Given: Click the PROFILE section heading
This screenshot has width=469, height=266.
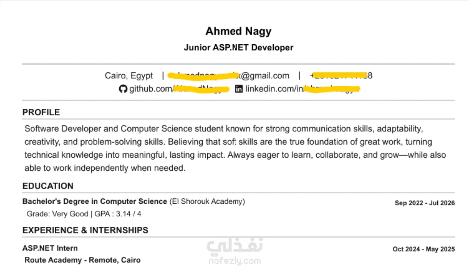Looking at the screenshot, I should tap(41, 112).
